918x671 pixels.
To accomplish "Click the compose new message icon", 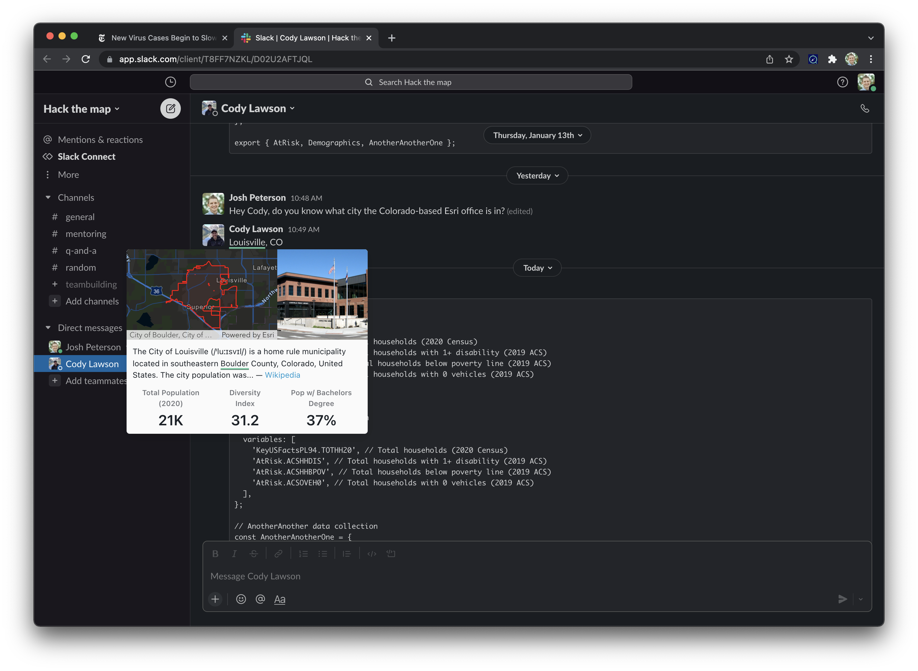I will click(170, 109).
